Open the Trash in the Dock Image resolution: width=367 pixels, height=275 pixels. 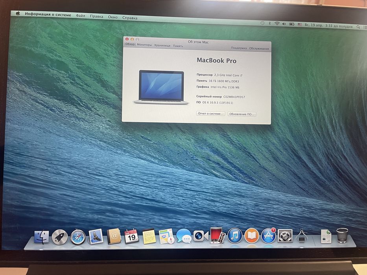click(x=342, y=235)
